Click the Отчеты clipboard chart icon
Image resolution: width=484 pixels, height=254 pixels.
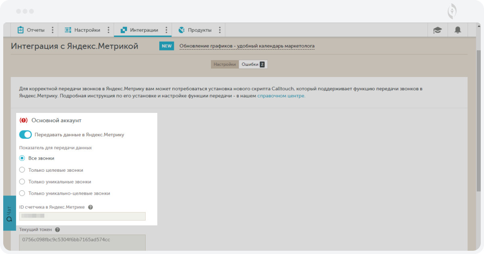pyautogui.click(x=21, y=30)
